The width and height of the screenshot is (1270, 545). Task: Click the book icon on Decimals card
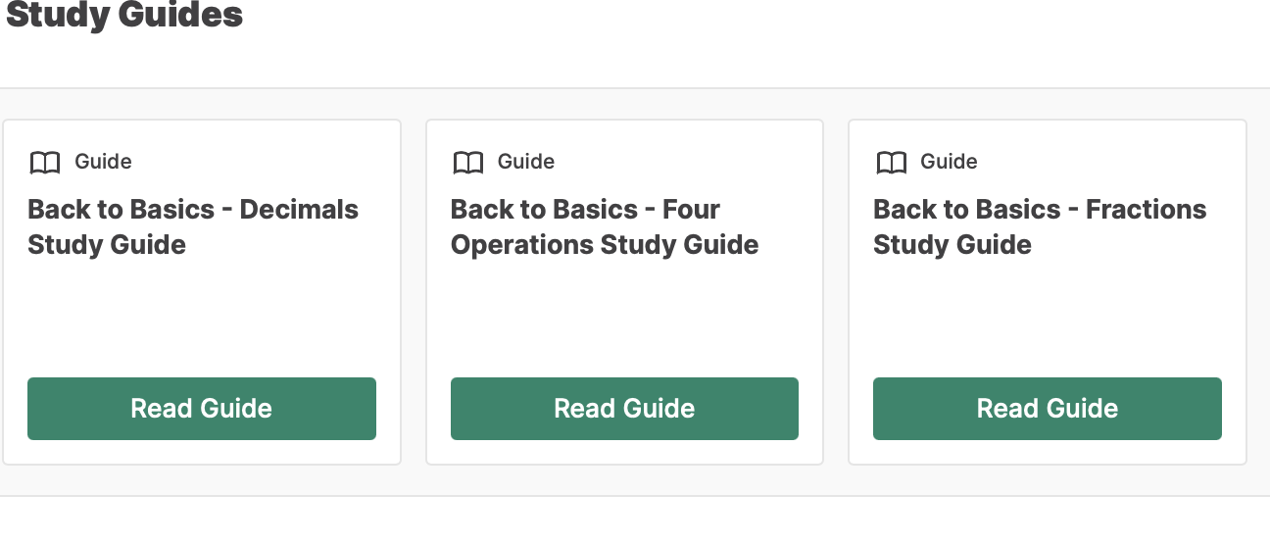click(45, 163)
